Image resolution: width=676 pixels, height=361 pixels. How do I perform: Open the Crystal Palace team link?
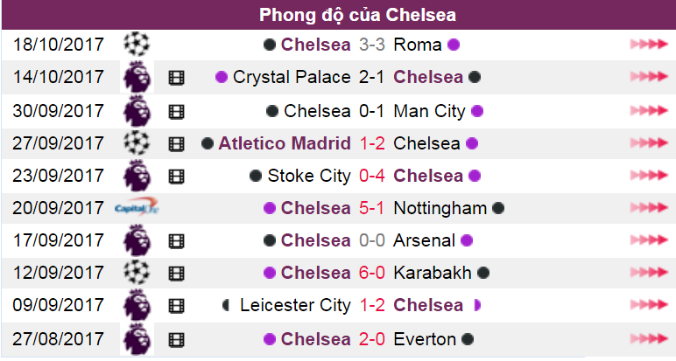point(292,78)
